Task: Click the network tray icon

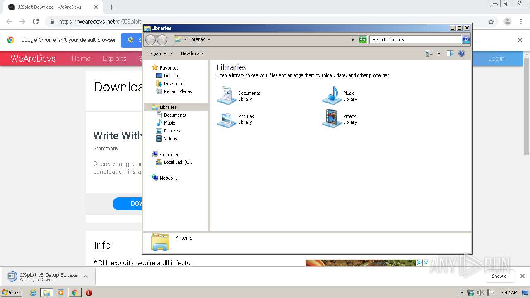Action: click(471, 293)
